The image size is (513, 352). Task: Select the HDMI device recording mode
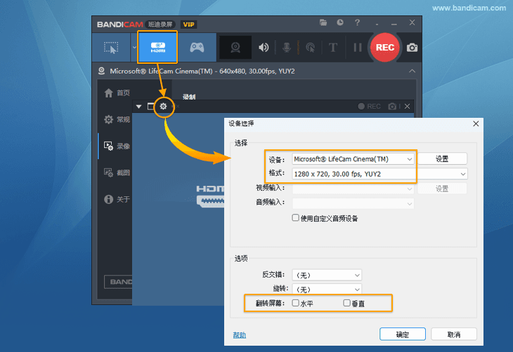coord(157,48)
